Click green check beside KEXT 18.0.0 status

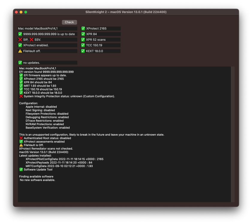click(x=83, y=51)
